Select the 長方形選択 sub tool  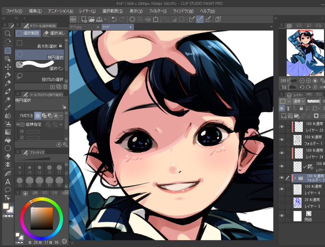(39, 43)
